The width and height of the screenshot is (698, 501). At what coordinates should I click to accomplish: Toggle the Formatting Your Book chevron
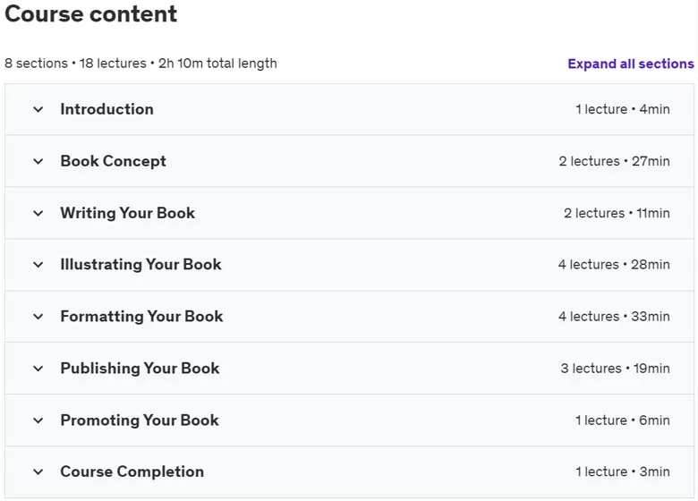[38, 317]
